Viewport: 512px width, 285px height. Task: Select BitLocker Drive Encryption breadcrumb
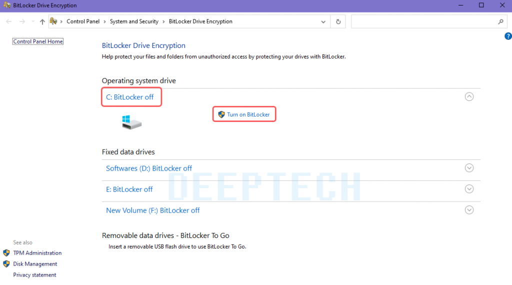pos(200,21)
